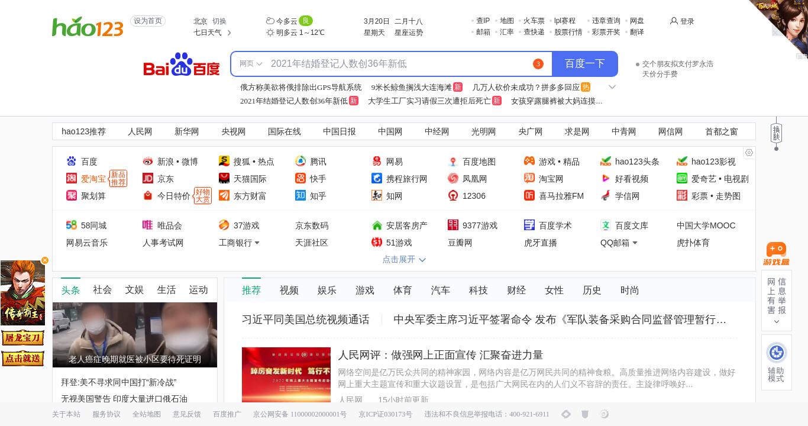808x426 pixels.
Task: Expand 七日天气 forecast arrow
Action: [230, 33]
